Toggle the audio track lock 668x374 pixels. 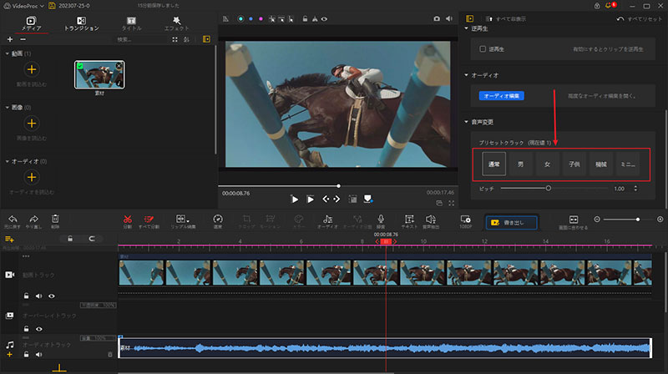pos(27,355)
